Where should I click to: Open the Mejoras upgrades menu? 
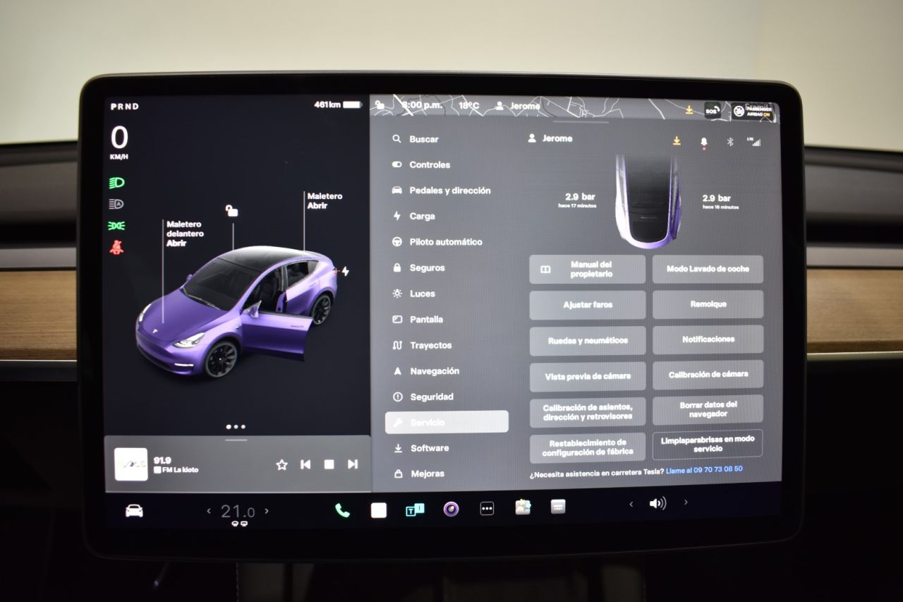tap(418, 474)
